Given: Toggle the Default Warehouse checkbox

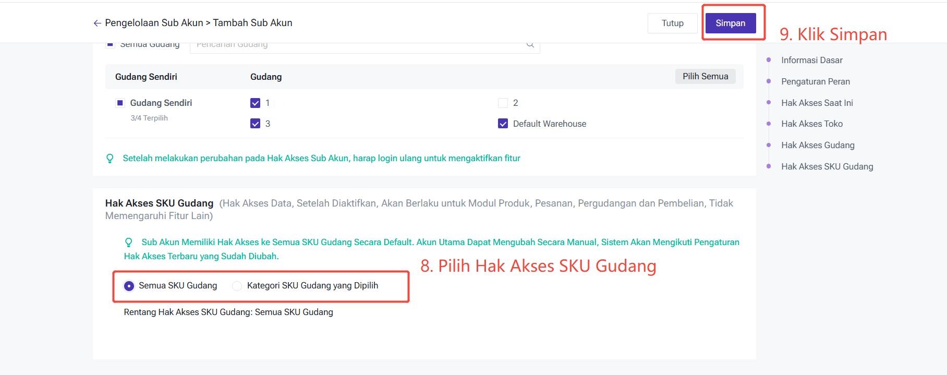Looking at the screenshot, I should [503, 124].
